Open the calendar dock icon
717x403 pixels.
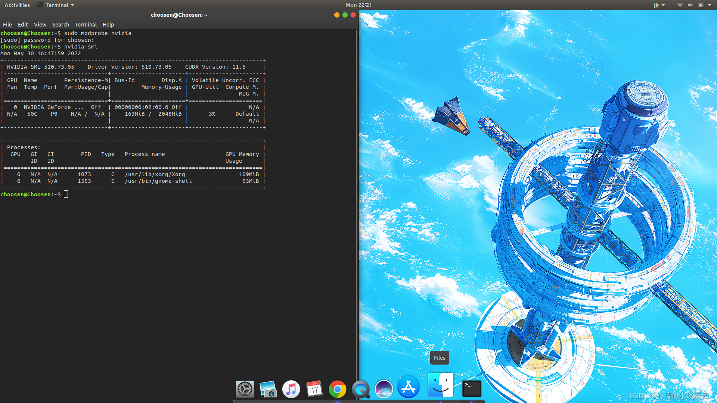314,389
